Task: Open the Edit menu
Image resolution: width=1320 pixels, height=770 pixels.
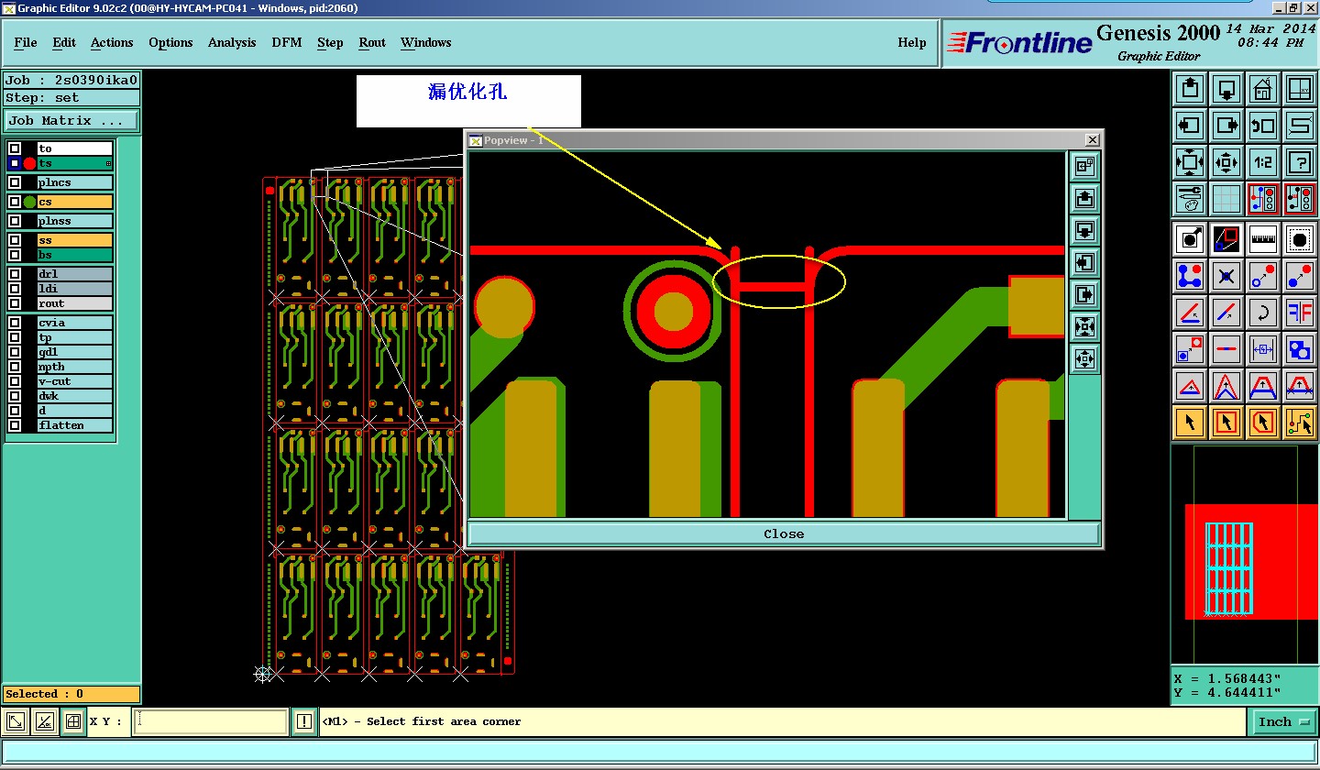Action: point(64,42)
